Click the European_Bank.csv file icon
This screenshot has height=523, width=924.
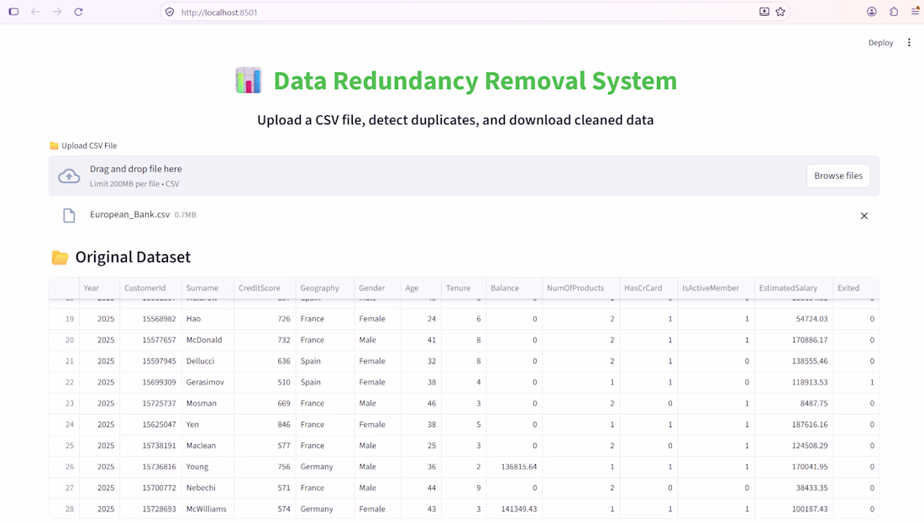click(x=69, y=216)
